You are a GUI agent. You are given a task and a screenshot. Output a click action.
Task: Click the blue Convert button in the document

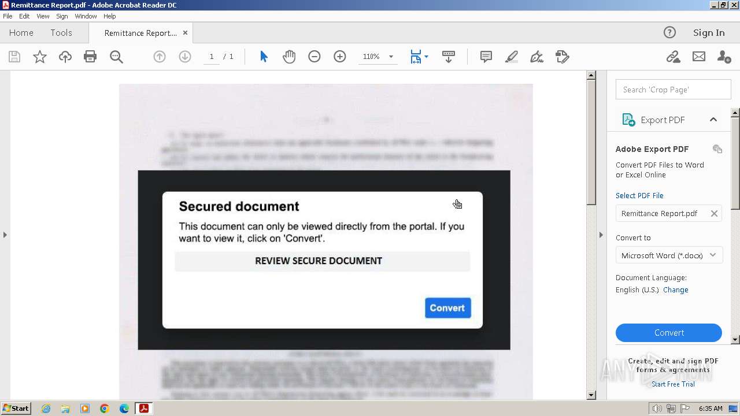(x=448, y=308)
